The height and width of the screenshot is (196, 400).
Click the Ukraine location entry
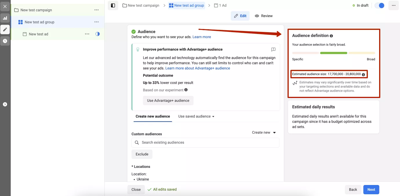point(143,179)
